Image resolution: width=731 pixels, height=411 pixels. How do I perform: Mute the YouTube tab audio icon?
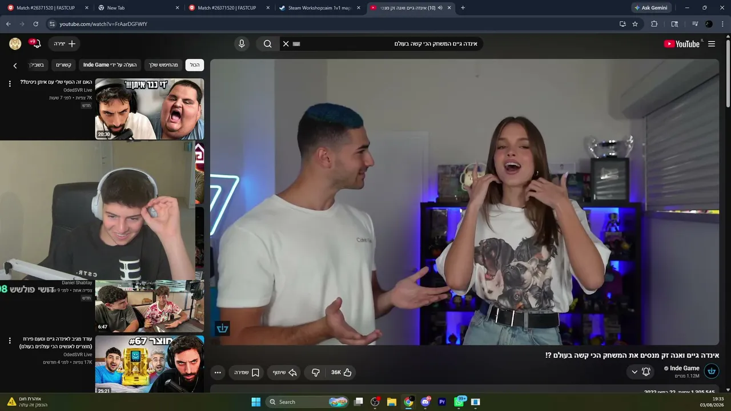point(440,8)
